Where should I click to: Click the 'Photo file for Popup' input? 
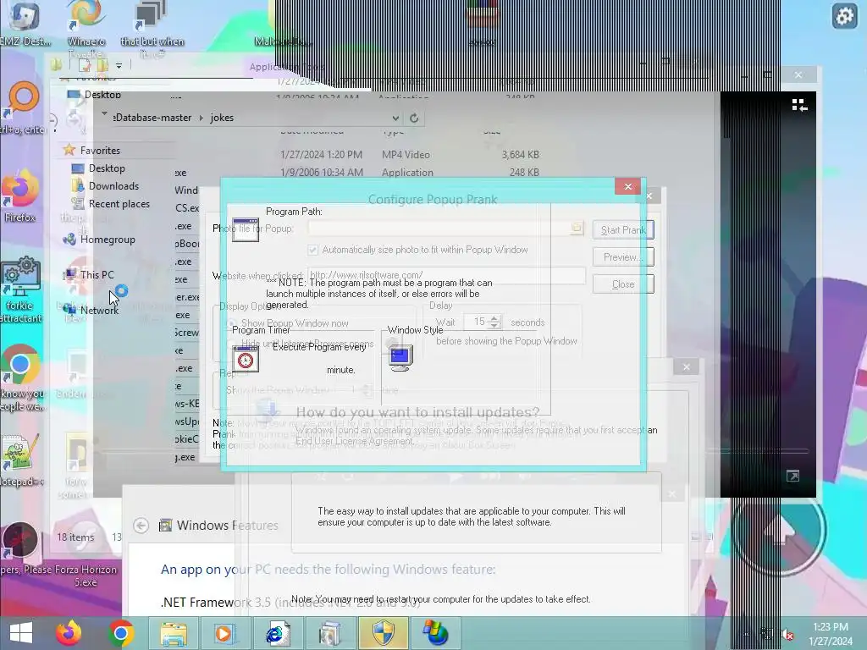pyautogui.click(x=439, y=228)
